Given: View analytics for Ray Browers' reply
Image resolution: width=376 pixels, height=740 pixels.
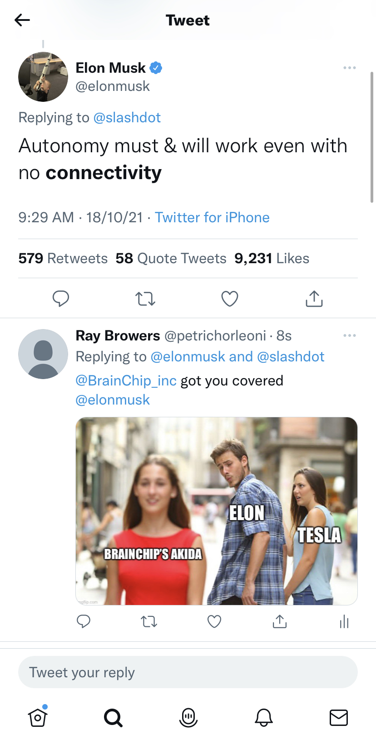Looking at the screenshot, I should point(344,621).
